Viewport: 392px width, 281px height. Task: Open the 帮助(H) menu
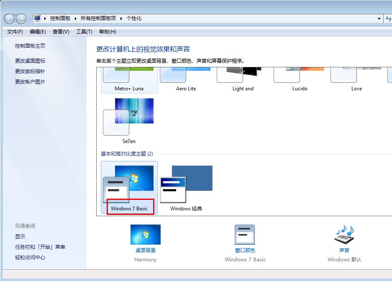pyautogui.click(x=108, y=32)
